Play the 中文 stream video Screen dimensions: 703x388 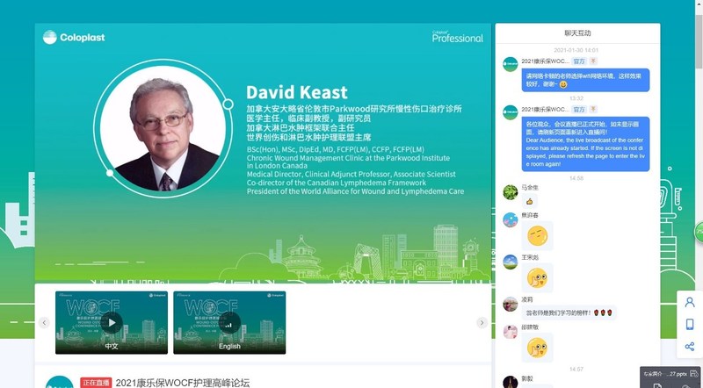point(112,322)
